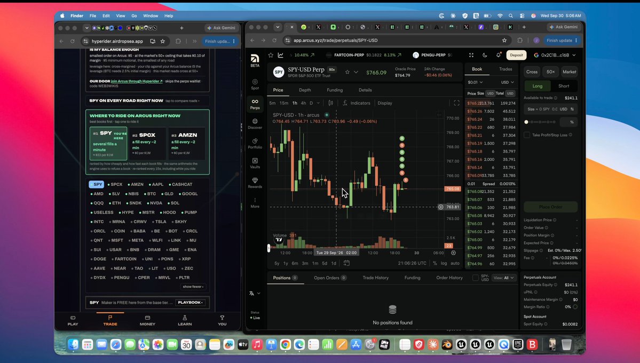The height and width of the screenshot is (363, 640).
Task: Open the More menu in Arcus sidebar
Action: pos(255,203)
